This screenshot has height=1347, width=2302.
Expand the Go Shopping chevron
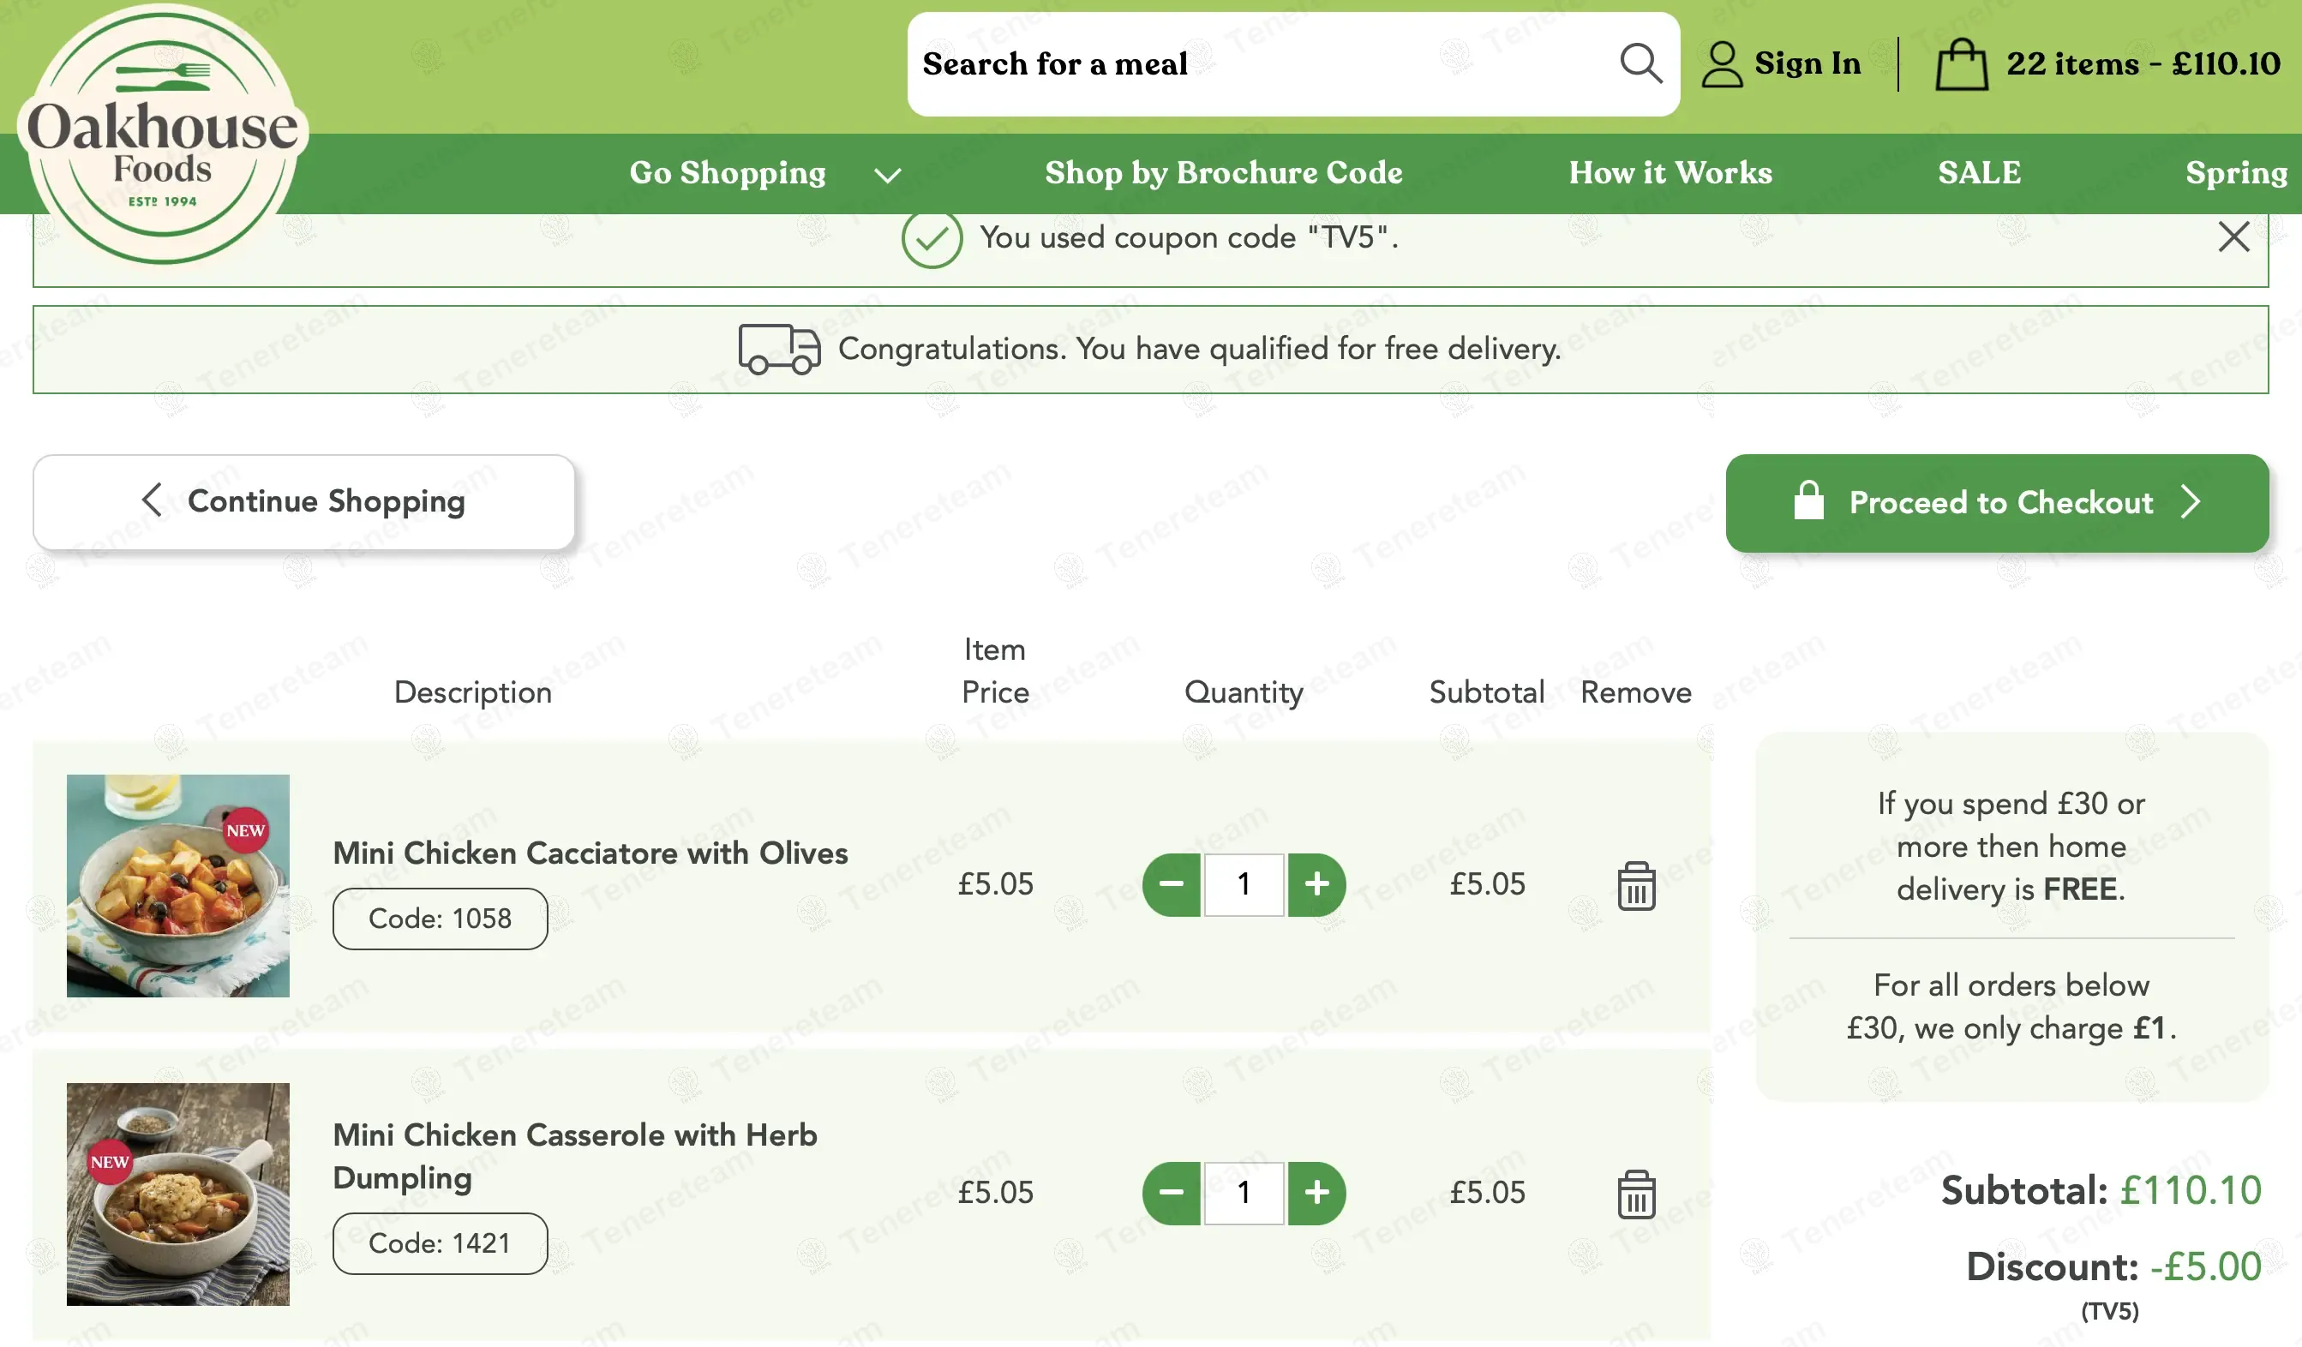887,175
